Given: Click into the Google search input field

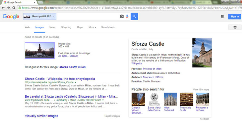Looking at the screenshot, I should point(88,16).
